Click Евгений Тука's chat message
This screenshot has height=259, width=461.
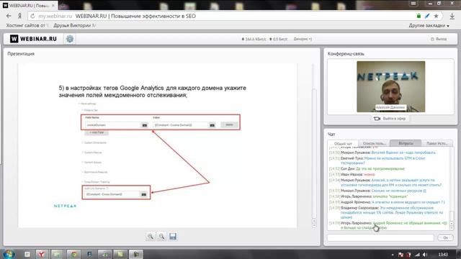377,160
